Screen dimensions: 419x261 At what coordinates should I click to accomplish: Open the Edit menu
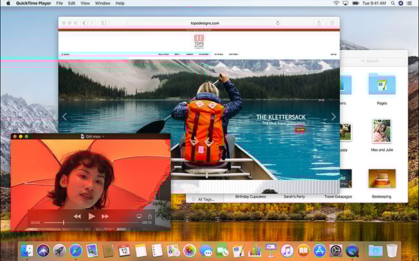click(x=72, y=3)
